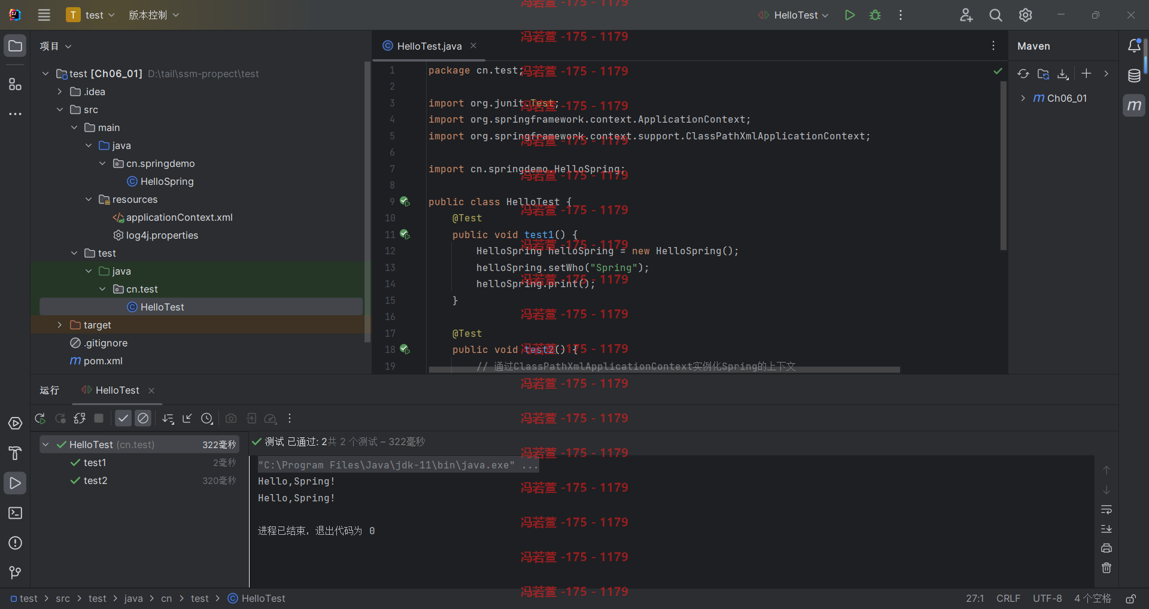The height and width of the screenshot is (609, 1149).
Task: Click the 27:1 cursor position indicator
Action: tap(975, 598)
